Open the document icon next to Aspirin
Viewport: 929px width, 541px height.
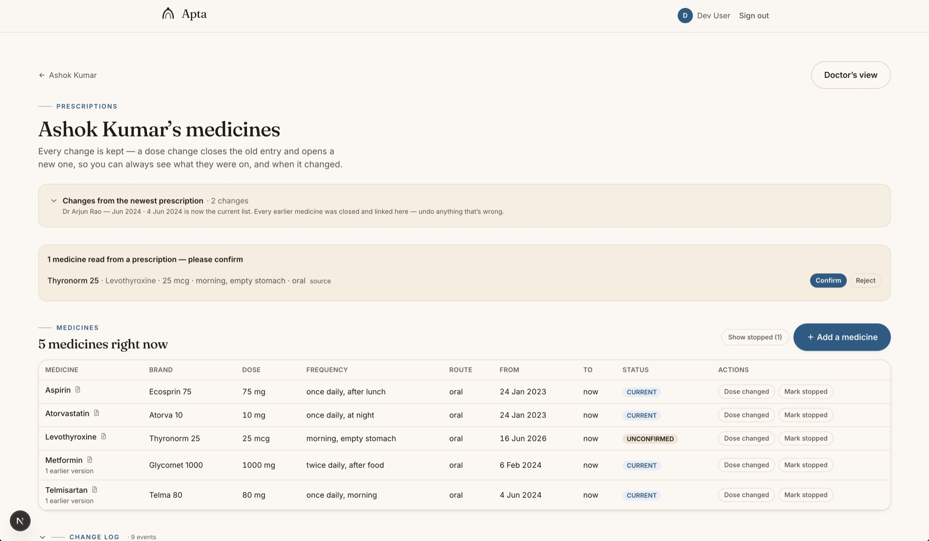click(x=78, y=390)
